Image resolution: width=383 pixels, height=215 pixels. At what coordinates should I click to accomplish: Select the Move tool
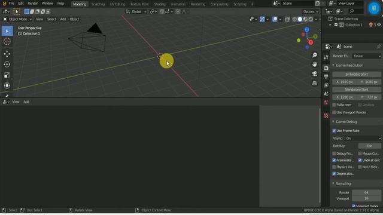[x=7, y=54]
